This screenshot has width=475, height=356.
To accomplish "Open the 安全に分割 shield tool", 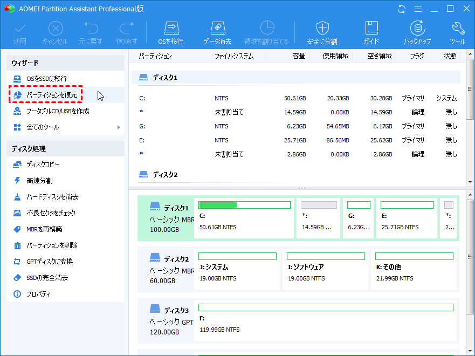I will coord(322,32).
